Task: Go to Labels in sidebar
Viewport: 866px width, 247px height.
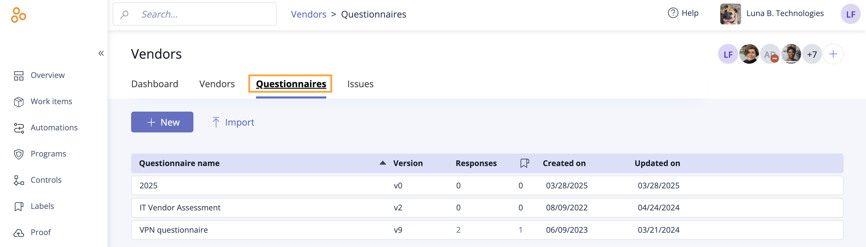Action: click(x=42, y=206)
